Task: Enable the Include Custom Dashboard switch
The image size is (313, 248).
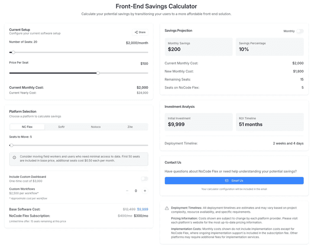Action: tap(144, 179)
